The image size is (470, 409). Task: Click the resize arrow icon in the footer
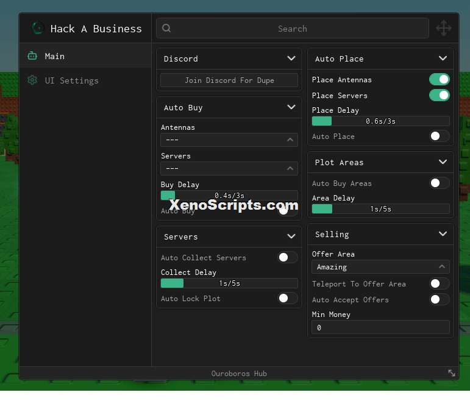point(452,373)
